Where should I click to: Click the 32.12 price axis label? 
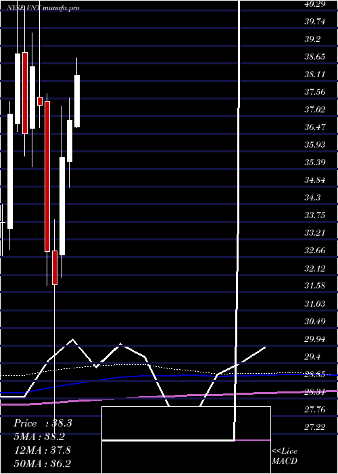(315, 268)
